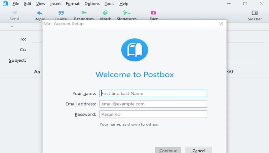The width and height of the screenshot is (269, 153).
Task: Open the View menu
Action: pos(41,4)
